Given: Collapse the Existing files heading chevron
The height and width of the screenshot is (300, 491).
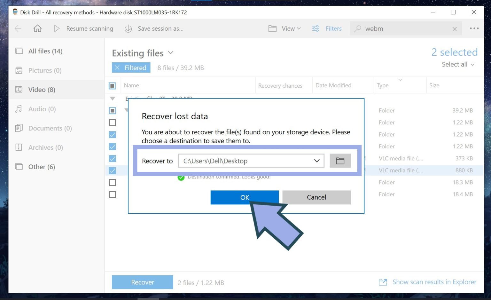Looking at the screenshot, I should [x=170, y=52].
